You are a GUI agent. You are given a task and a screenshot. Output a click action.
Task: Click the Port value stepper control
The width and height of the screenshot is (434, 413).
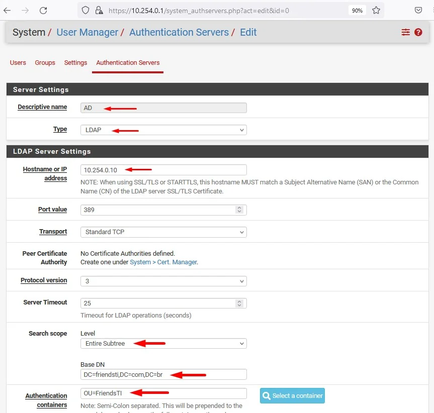pos(239,210)
